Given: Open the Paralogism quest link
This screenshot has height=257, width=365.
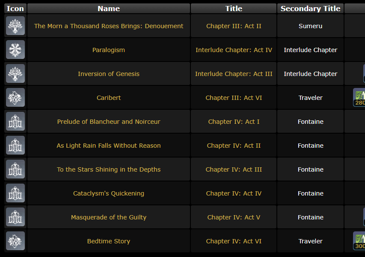Looking at the screenshot, I should [x=109, y=50].
